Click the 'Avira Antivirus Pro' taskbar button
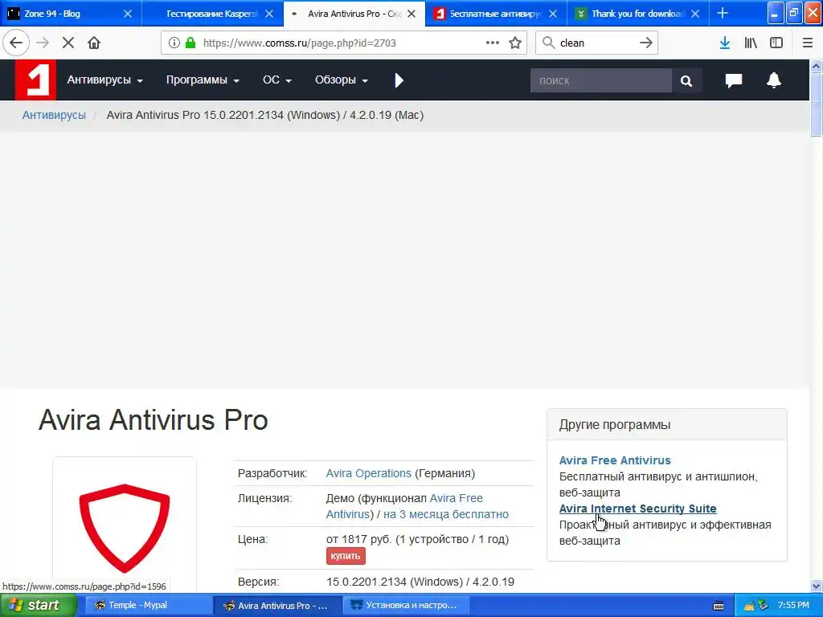 pyautogui.click(x=276, y=605)
